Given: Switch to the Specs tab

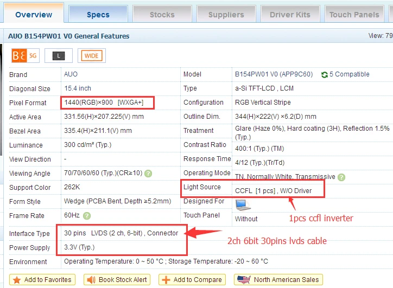Looking at the screenshot, I should tap(98, 15).
